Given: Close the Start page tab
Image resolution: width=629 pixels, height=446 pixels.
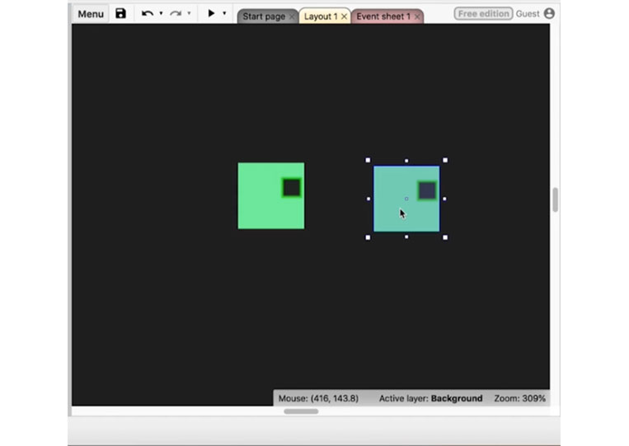Looking at the screenshot, I should tap(292, 16).
